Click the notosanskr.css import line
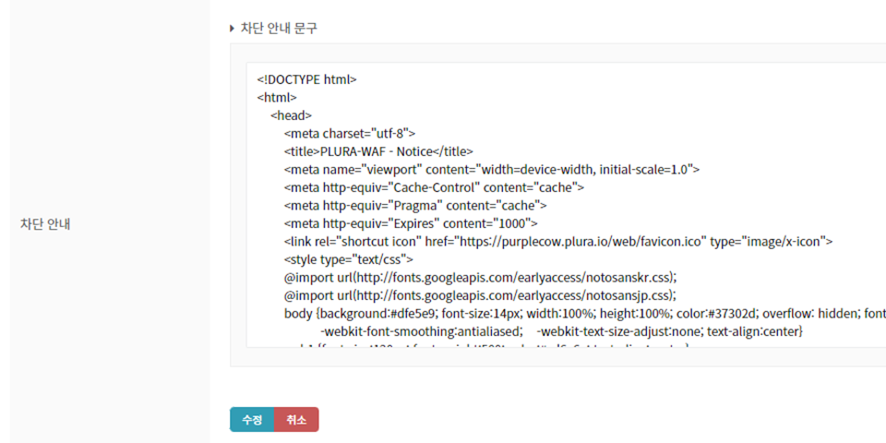Image resolution: width=886 pixels, height=443 pixels. click(481, 277)
